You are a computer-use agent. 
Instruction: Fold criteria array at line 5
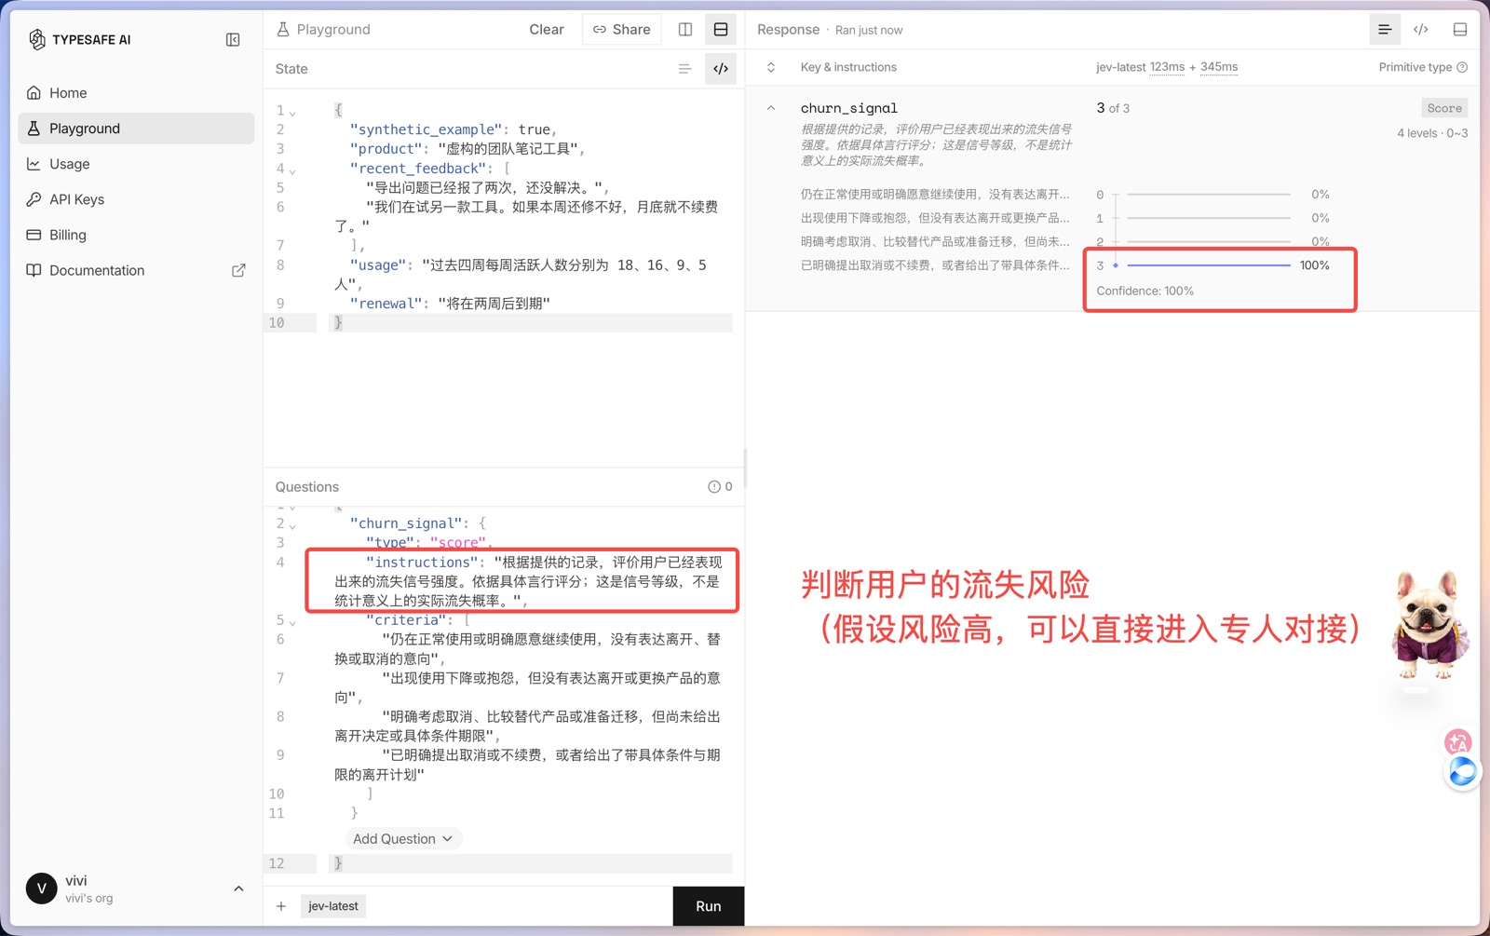click(292, 623)
